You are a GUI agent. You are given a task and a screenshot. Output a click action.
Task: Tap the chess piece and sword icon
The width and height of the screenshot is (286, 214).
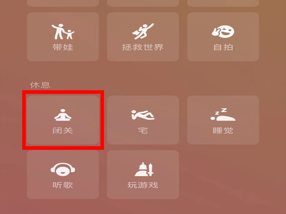(144, 169)
